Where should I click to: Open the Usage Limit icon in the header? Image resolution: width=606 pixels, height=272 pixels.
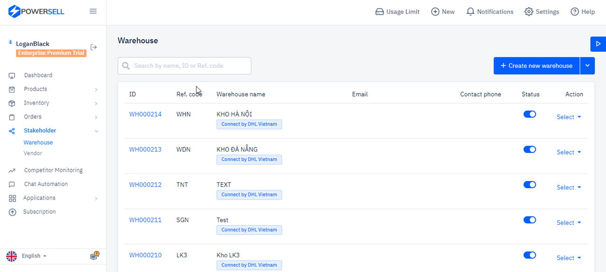[379, 12]
